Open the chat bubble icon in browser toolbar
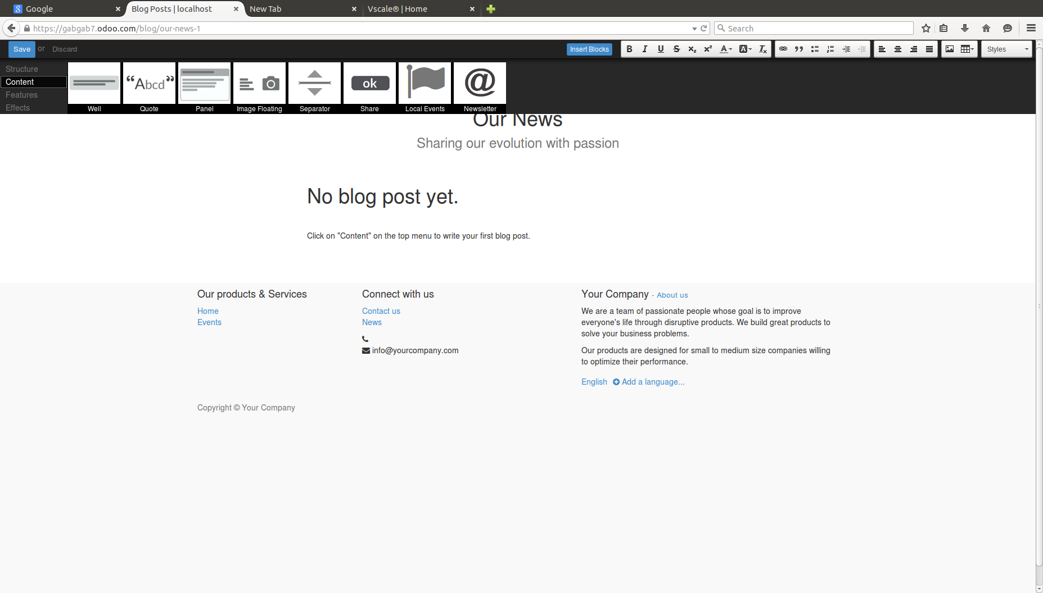The width and height of the screenshot is (1043, 593). (x=1008, y=28)
